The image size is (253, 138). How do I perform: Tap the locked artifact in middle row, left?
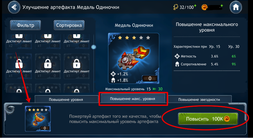point(19,66)
